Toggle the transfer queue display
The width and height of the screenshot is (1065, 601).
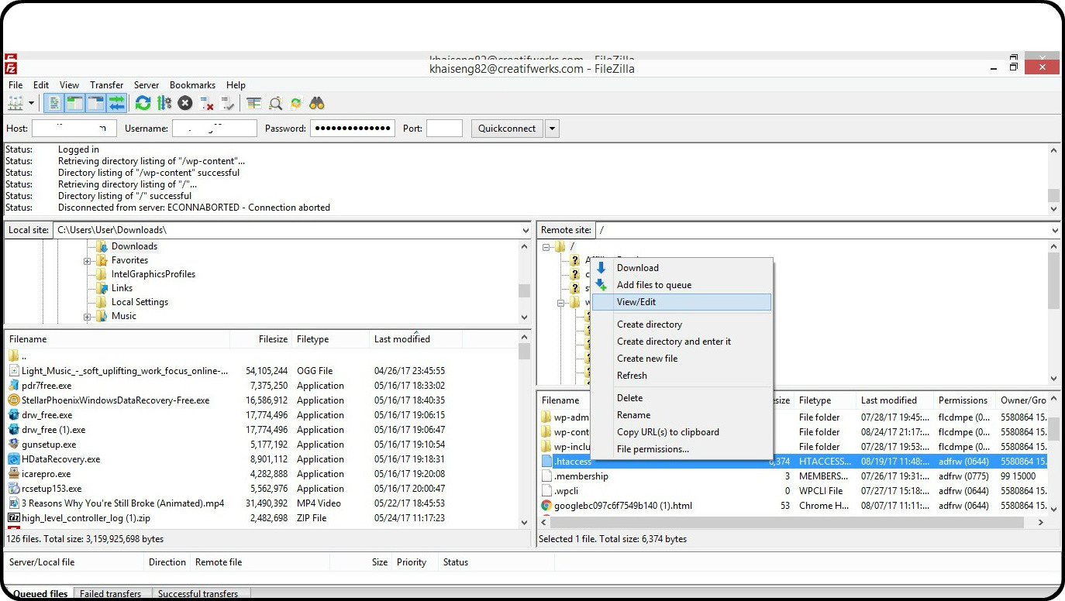click(117, 103)
